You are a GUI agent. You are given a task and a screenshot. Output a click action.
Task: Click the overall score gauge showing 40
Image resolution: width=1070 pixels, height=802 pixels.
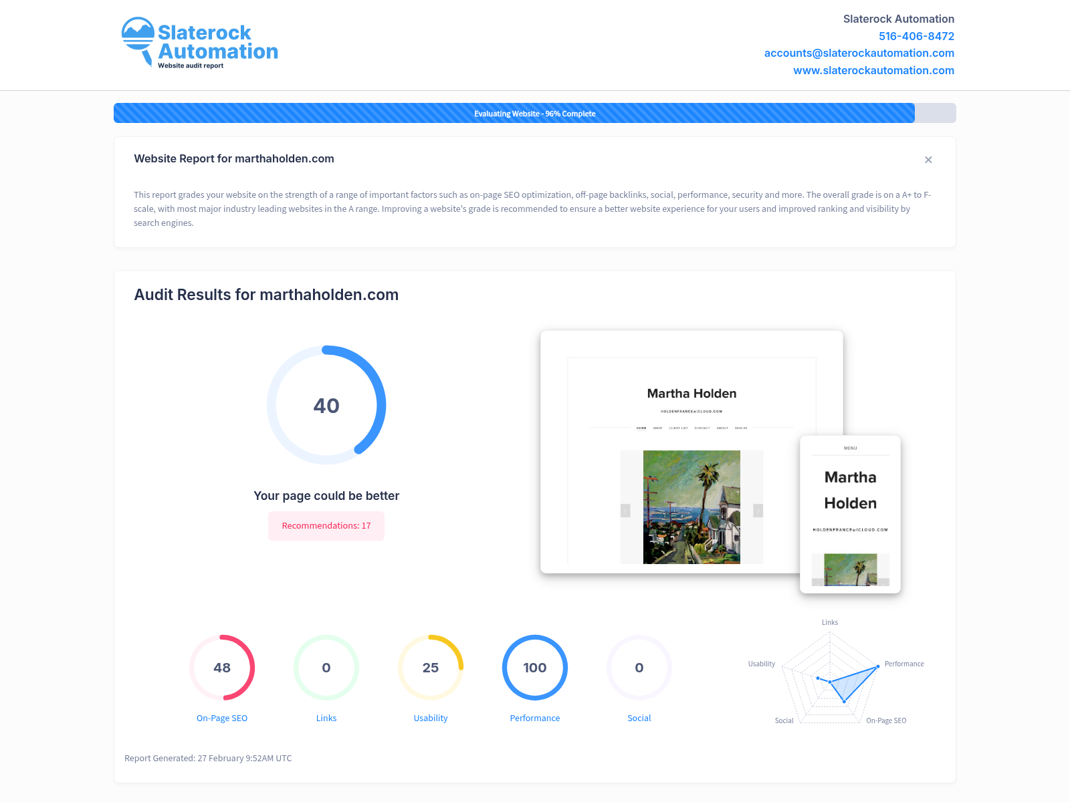[326, 405]
